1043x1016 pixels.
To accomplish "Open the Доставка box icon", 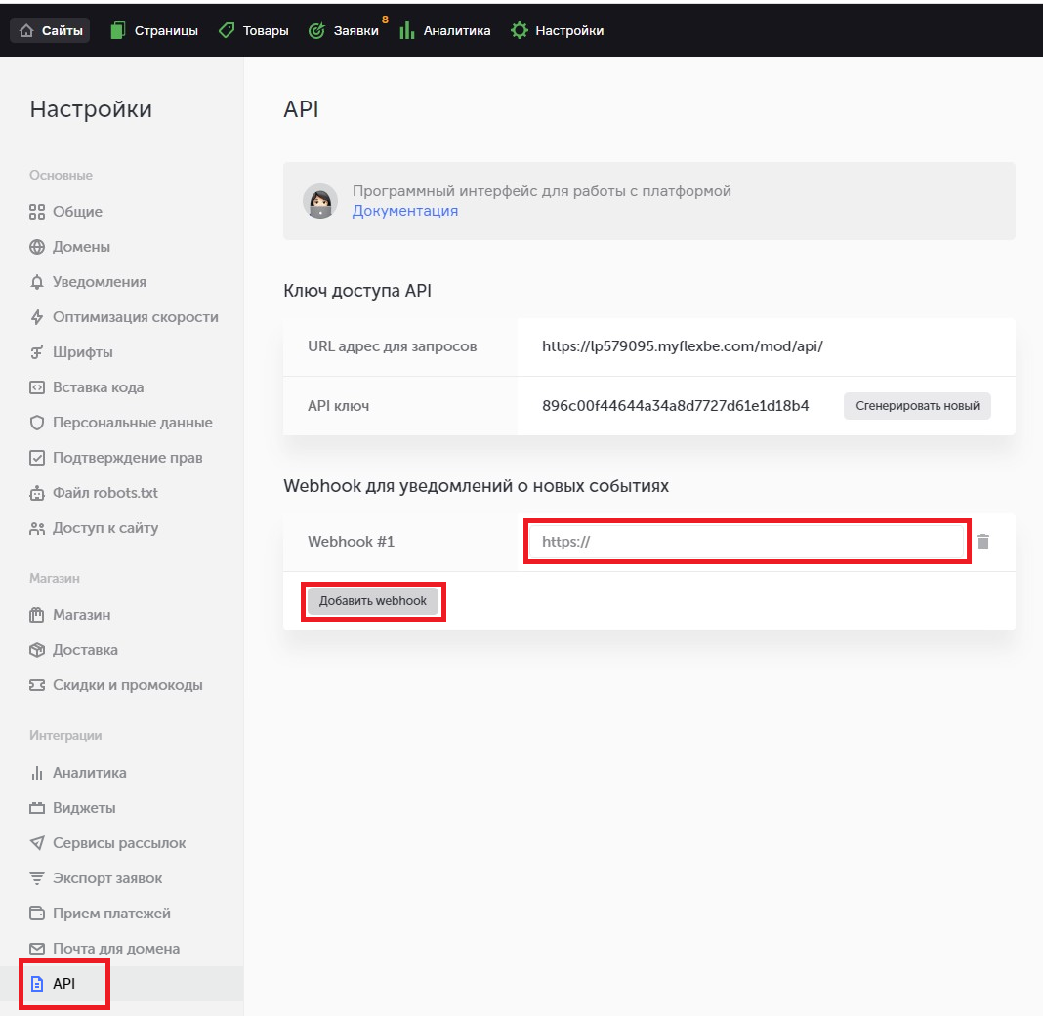I will click(37, 650).
